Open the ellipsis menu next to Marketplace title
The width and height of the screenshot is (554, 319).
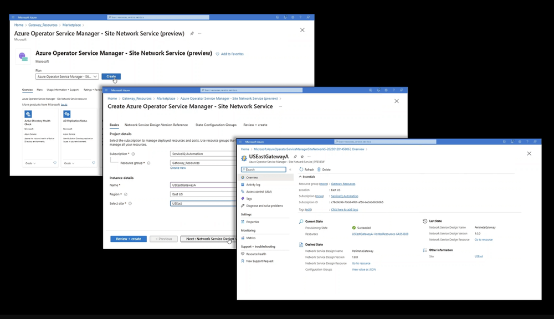(x=199, y=34)
